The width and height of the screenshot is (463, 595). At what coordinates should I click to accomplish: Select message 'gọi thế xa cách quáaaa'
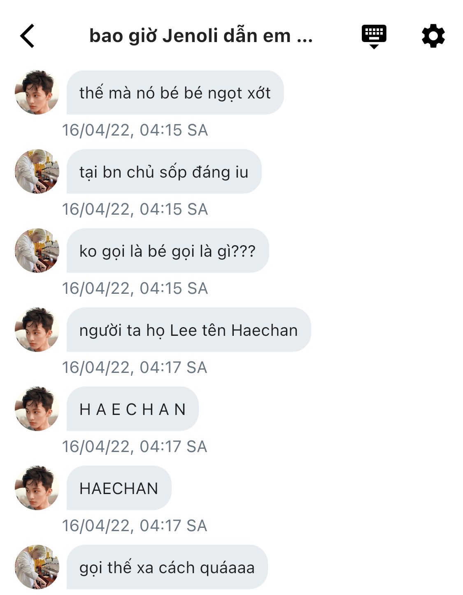pyautogui.click(x=167, y=567)
